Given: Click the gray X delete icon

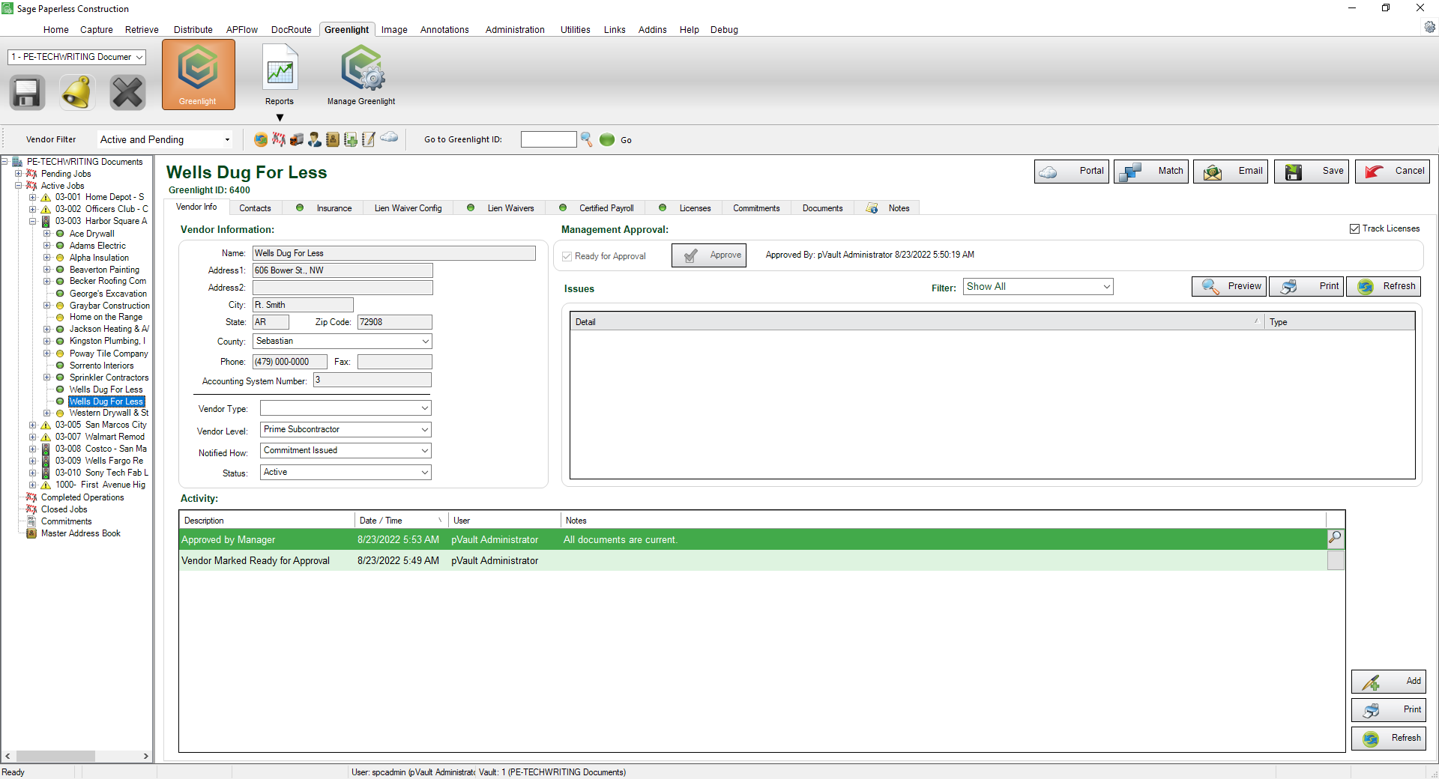Looking at the screenshot, I should point(127,93).
